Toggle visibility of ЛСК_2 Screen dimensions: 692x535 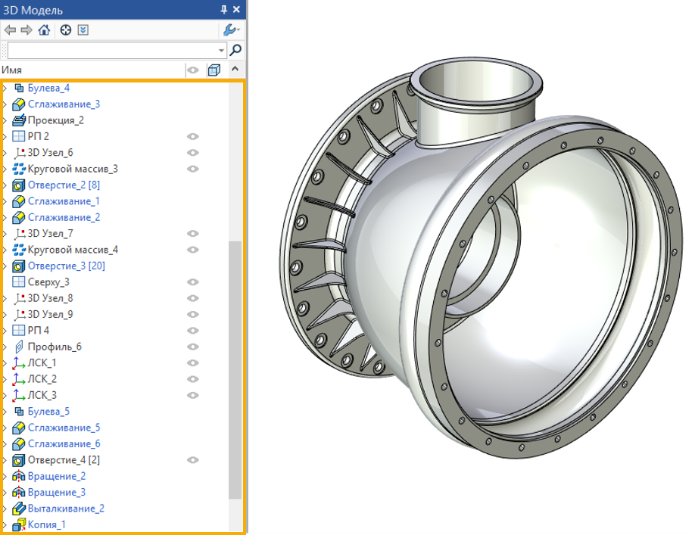[193, 379]
